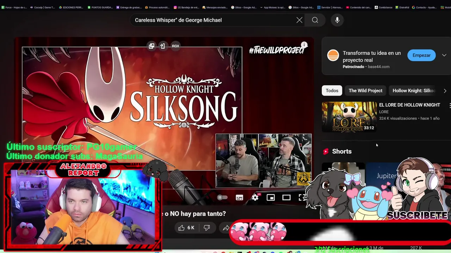This screenshot has width=451, height=253.
Task: Click the magnifier search button
Action: click(x=315, y=20)
